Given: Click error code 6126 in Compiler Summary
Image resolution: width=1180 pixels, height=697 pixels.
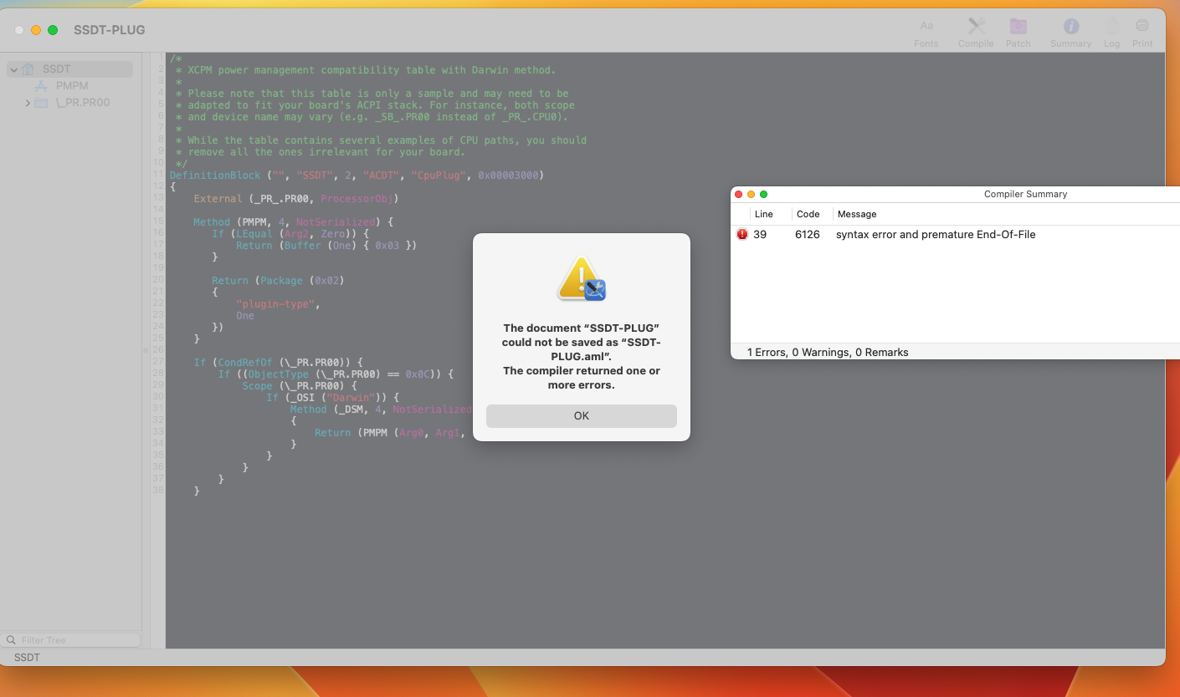Looking at the screenshot, I should pos(808,235).
